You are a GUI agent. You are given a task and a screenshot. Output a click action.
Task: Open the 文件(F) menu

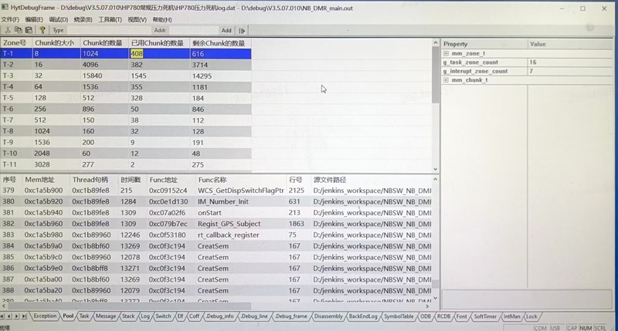click(10, 19)
